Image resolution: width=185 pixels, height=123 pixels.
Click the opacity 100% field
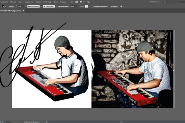[x=73, y=6]
